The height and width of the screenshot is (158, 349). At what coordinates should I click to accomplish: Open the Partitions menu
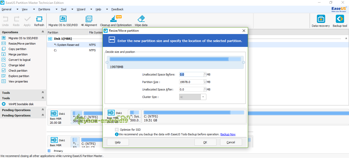44,9
